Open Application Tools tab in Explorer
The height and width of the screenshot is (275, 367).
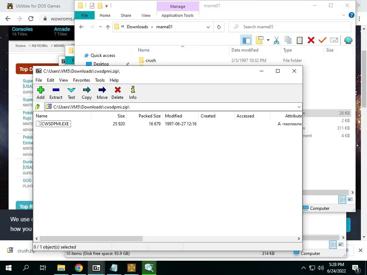click(177, 15)
